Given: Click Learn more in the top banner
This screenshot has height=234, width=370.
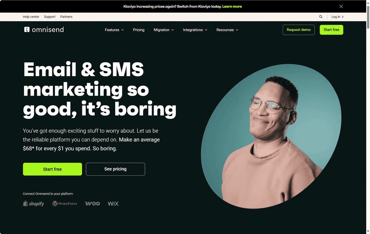Looking at the screenshot, I should click(x=232, y=6).
